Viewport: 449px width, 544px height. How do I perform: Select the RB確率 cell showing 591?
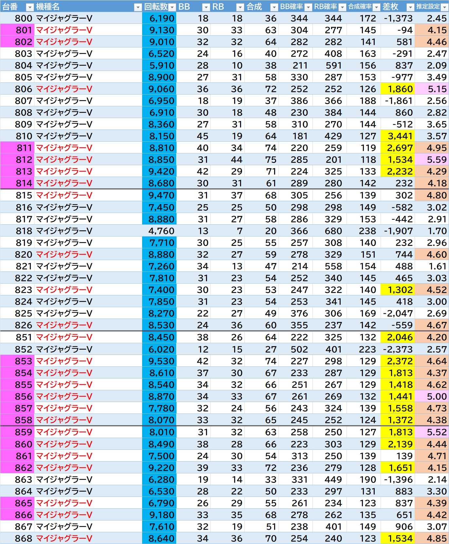click(329, 65)
